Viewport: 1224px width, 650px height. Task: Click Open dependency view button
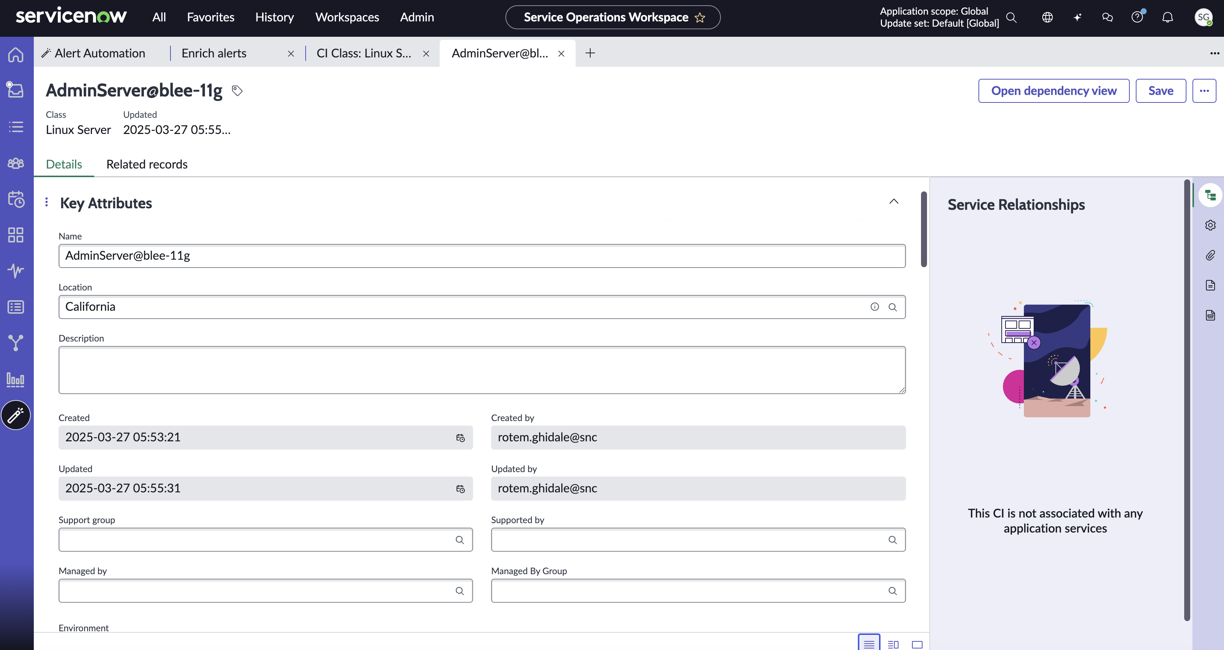coord(1054,91)
